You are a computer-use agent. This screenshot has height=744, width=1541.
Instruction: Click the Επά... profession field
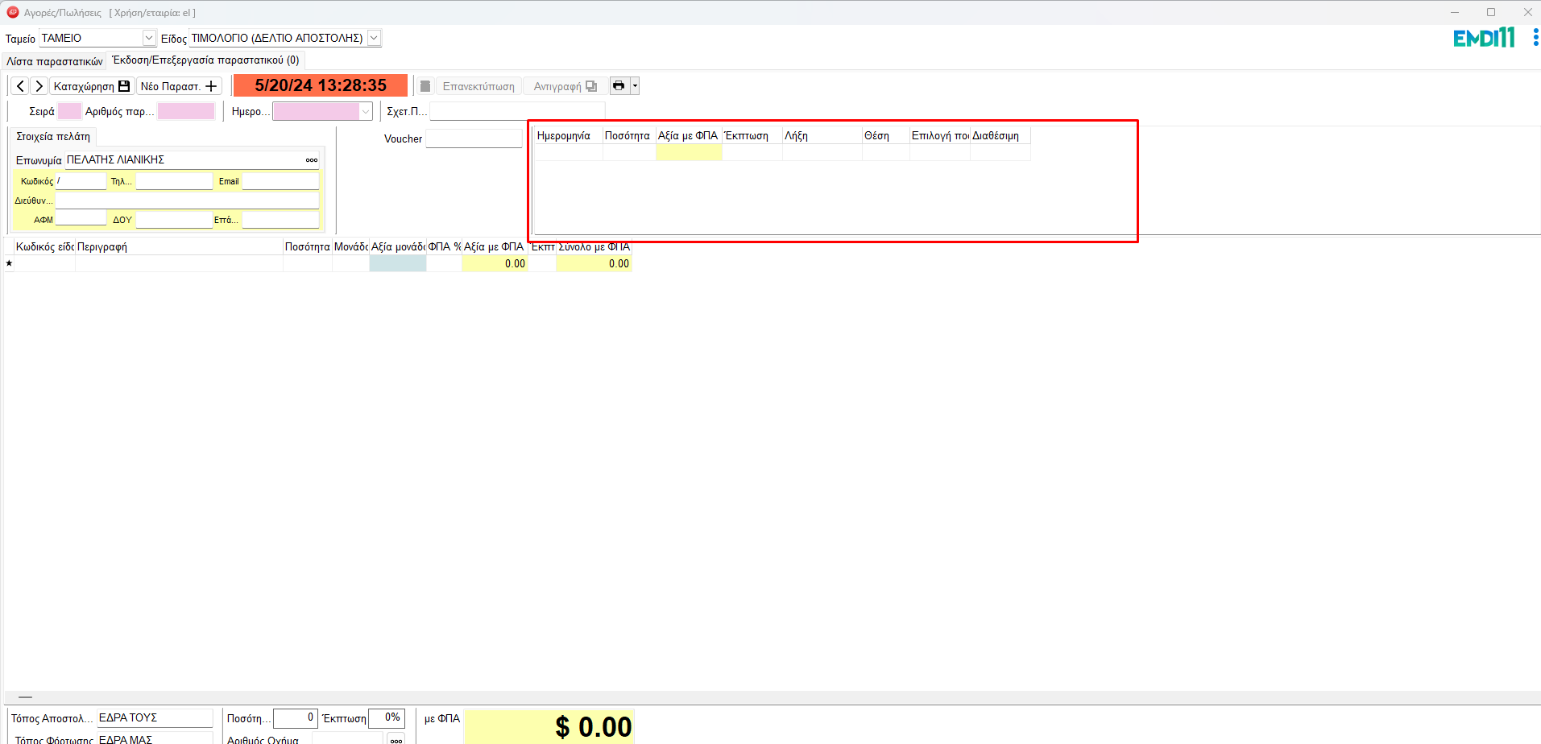(280, 219)
